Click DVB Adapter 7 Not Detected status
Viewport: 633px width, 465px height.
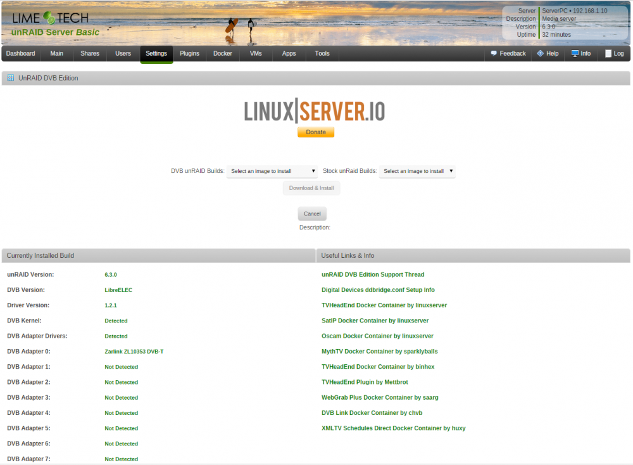(x=121, y=459)
